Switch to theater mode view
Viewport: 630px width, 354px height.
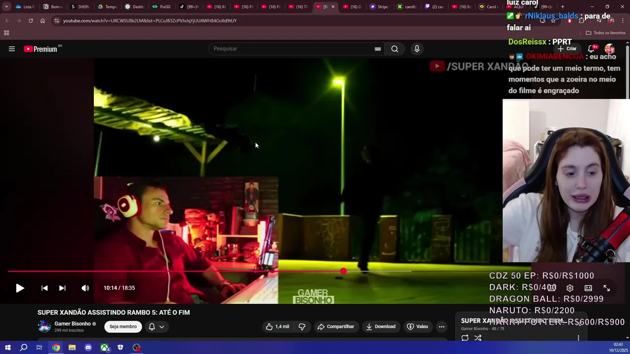[588, 288]
